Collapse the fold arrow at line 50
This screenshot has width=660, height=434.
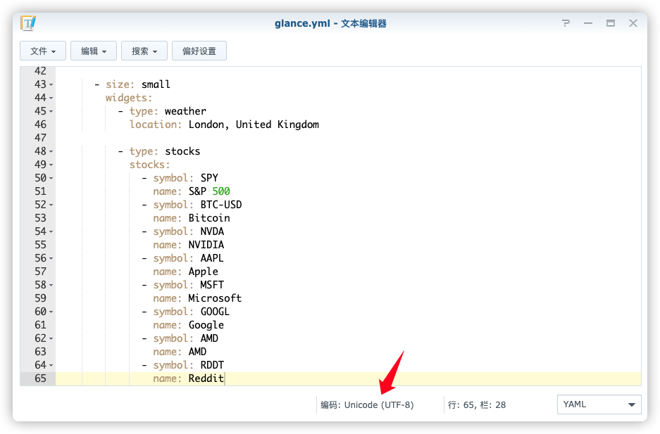(51, 179)
